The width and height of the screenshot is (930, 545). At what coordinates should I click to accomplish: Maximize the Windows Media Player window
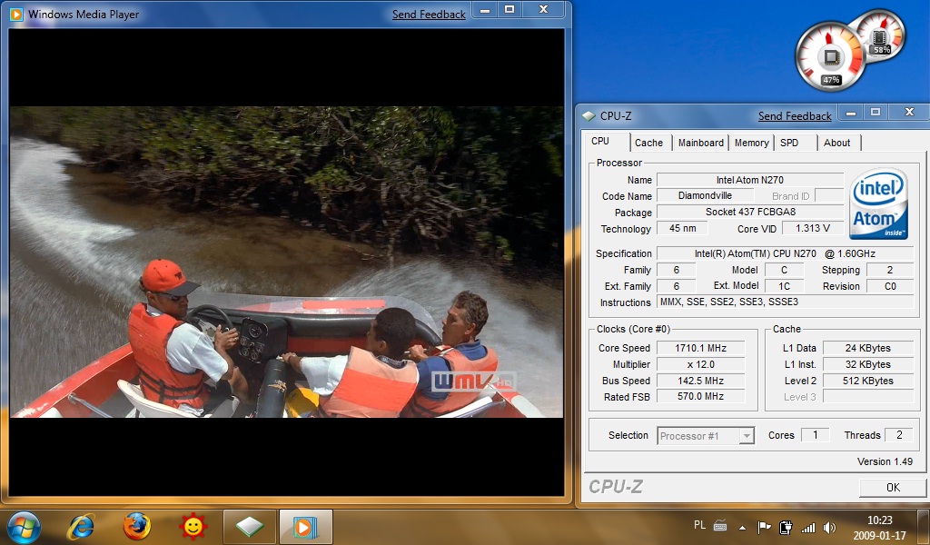510,10
